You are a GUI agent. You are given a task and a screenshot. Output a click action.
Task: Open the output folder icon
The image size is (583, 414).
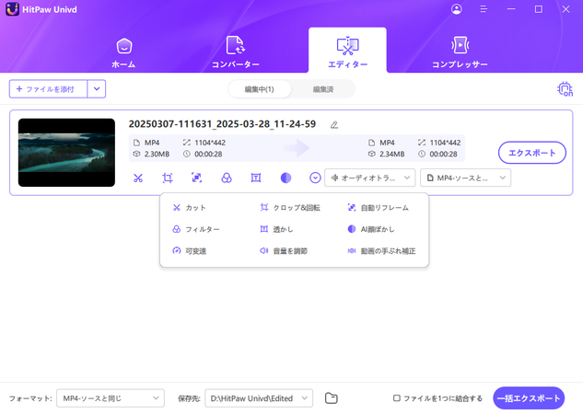click(x=332, y=398)
